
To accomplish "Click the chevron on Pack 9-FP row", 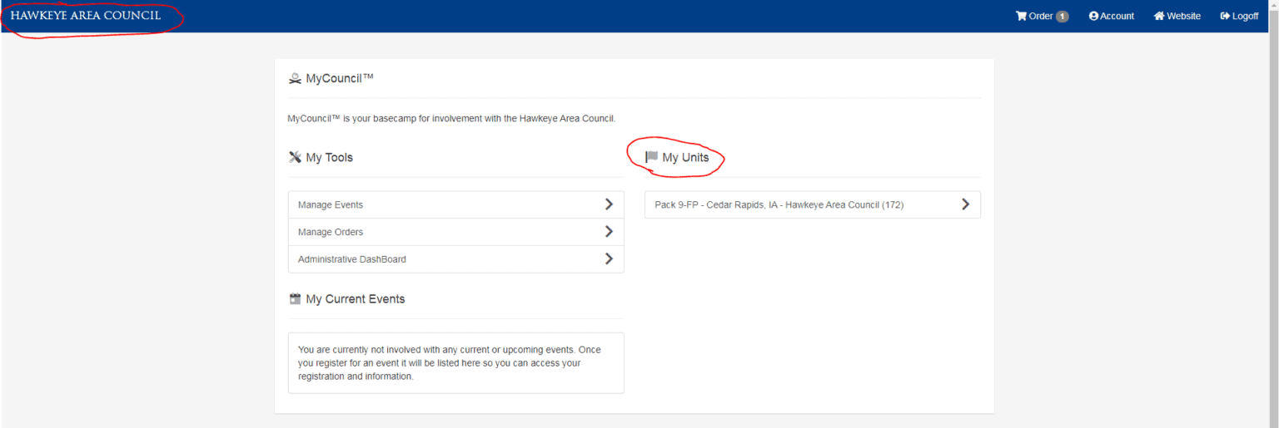I will (x=965, y=204).
